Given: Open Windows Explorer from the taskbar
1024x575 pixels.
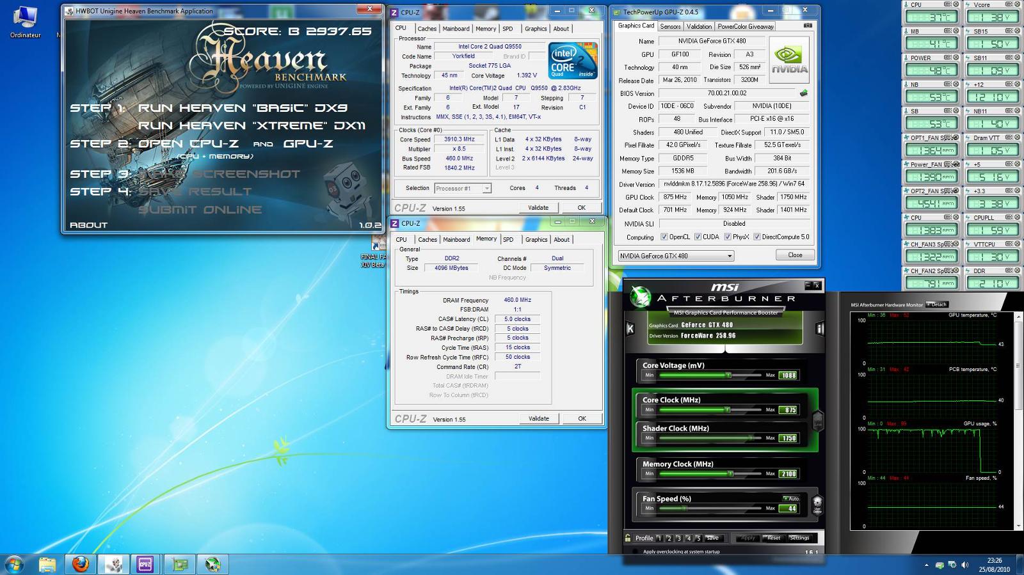Looking at the screenshot, I should [x=47, y=564].
